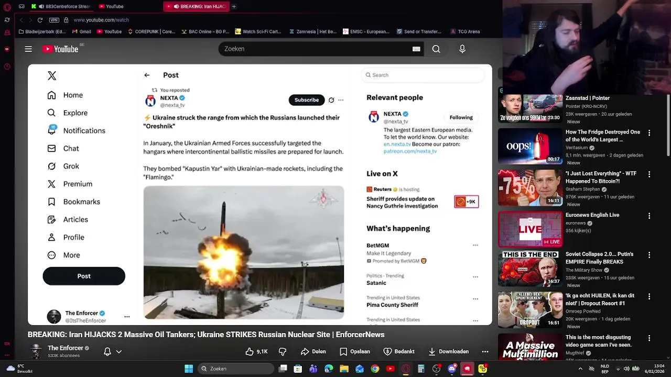The height and width of the screenshot is (377, 671).
Task: Open options for Soviet Collapse 2.0 video
Action: tap(650, 255)
